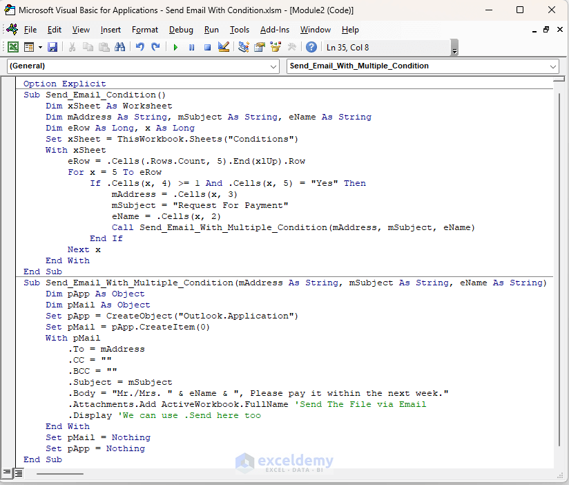Open the Edit menu
569x485 pixels.
tap(55, 30)
